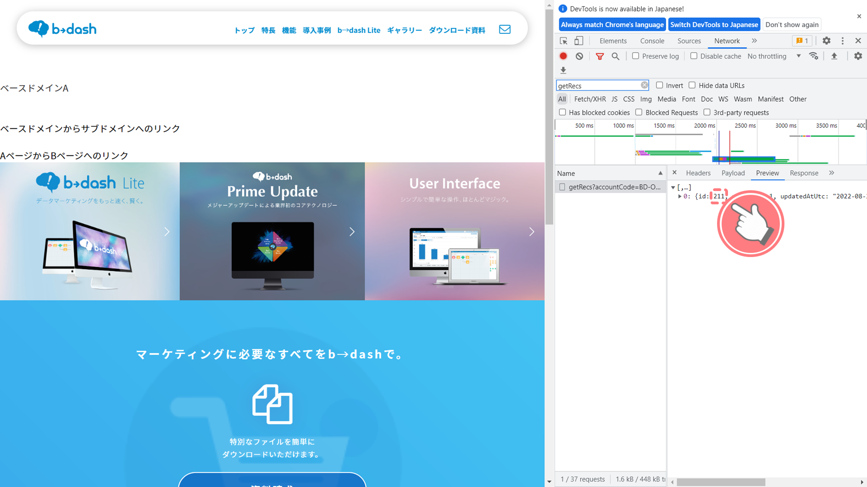Toggle the device toolbar icon
Screen dimensions: 867x487
tap(579, 41)
